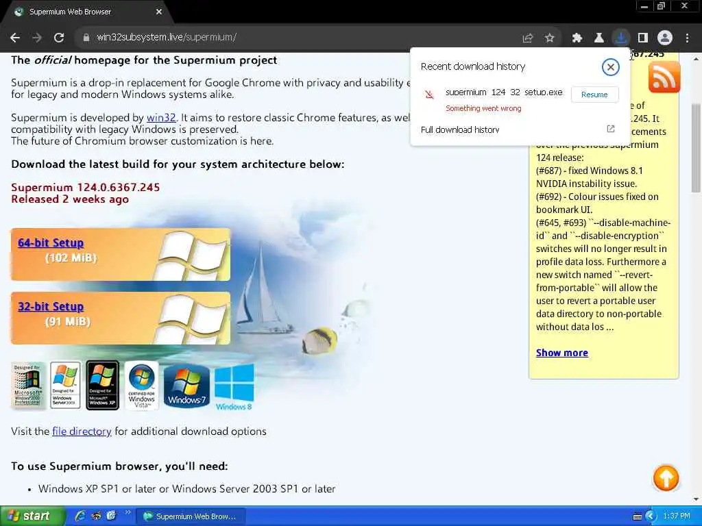The width and height of the screenshot is (702, 526).
Task: Click the Windows Server 2003 badge
Action: (x=65, y=385)
